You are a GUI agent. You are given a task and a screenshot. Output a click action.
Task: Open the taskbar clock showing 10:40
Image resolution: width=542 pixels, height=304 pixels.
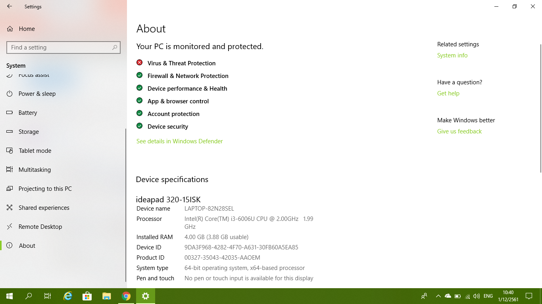coord(508,296)
